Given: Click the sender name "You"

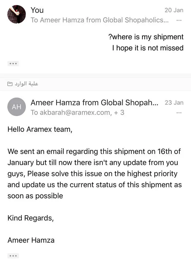Looking at the screenshot, I should (x=37, y=10).
